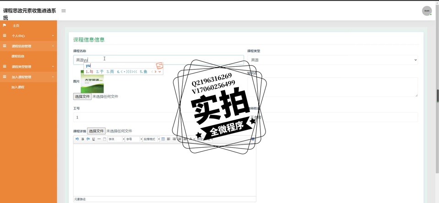Open the 字号 font size dropdown
Viewport: 439px width, 203px height.
click(134, 139)
